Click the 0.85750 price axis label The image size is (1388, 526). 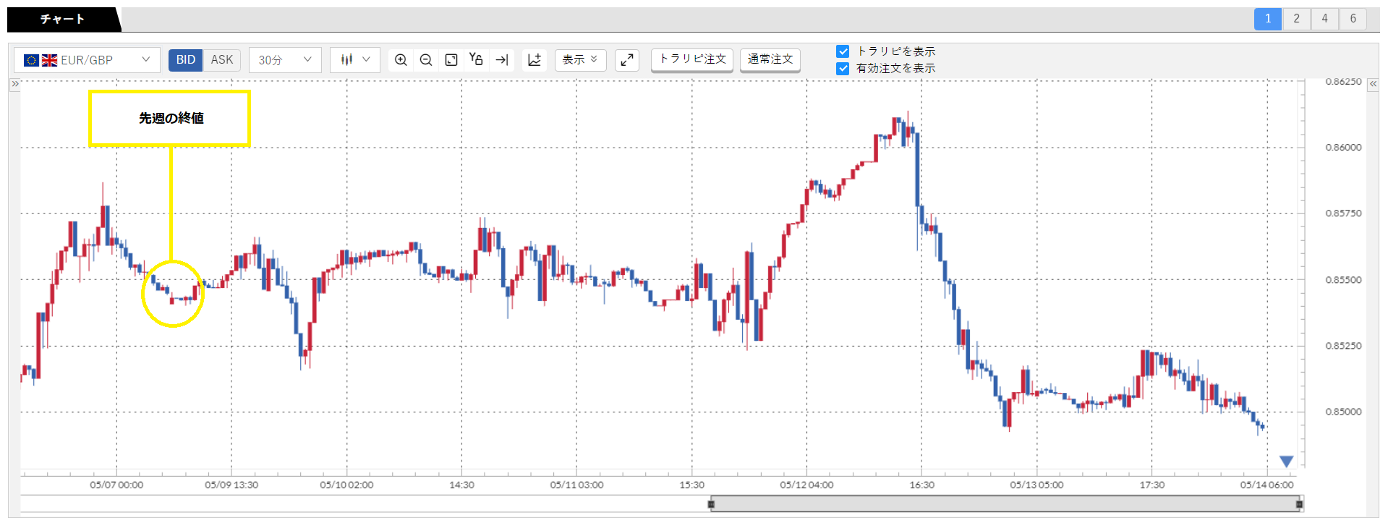(x=1343, y=213)
